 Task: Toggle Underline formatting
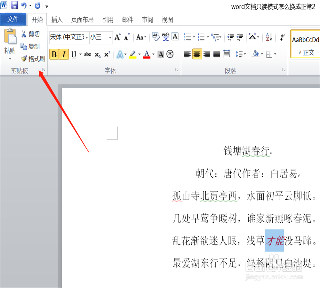coord(73,54)
